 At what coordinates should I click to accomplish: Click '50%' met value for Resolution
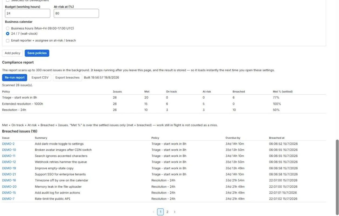click(276, 110)
